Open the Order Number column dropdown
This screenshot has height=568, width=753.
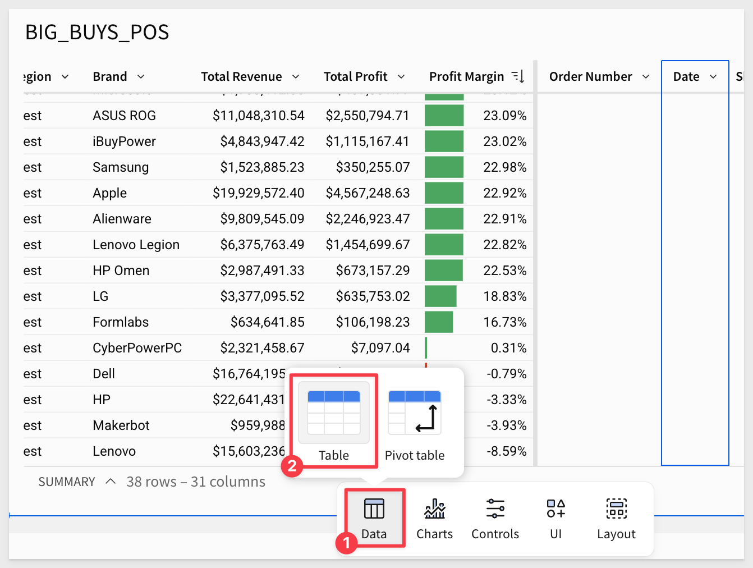click(646, 76)
